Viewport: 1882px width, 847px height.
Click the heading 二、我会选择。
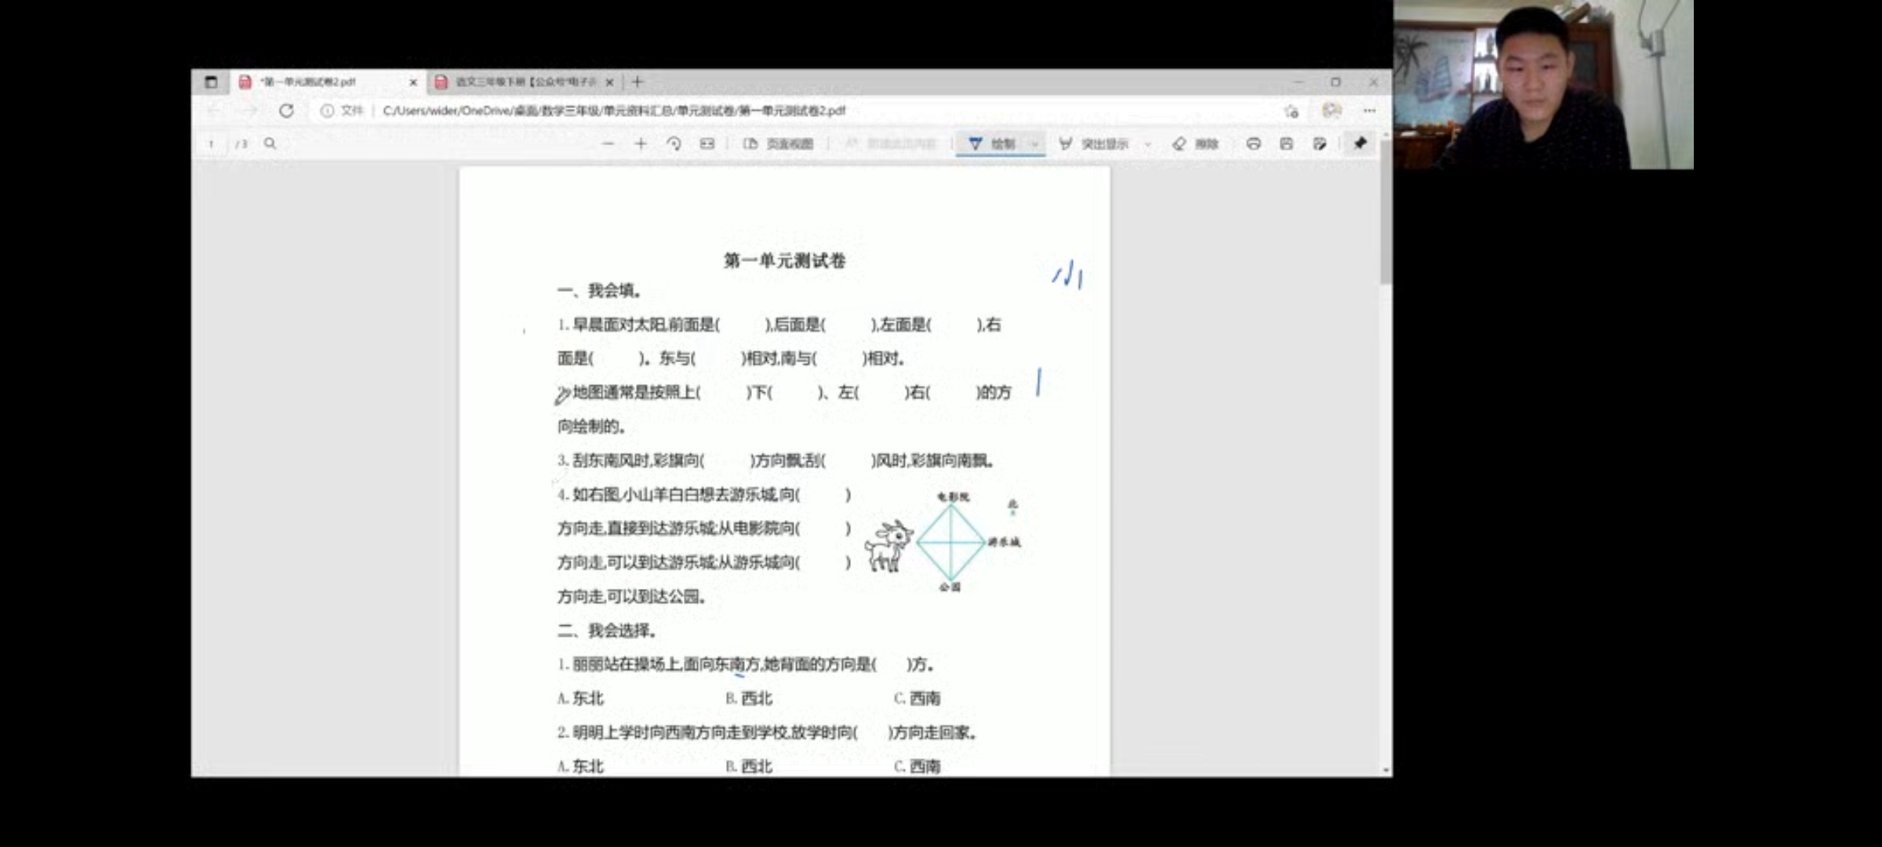pyautogui.click(x=607, y=631)
